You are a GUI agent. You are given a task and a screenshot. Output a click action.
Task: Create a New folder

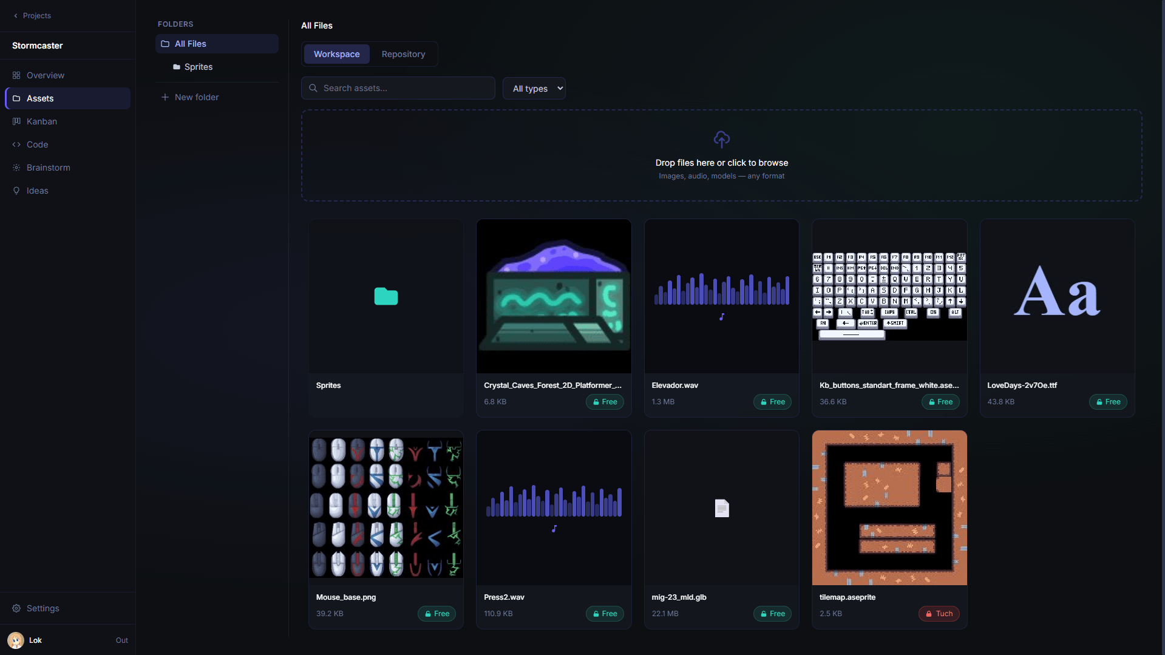[x=190, y=97]
